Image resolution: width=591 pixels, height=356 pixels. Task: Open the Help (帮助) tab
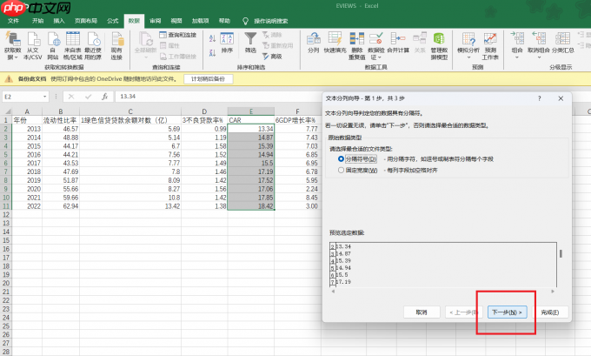(x=224, y=21)
